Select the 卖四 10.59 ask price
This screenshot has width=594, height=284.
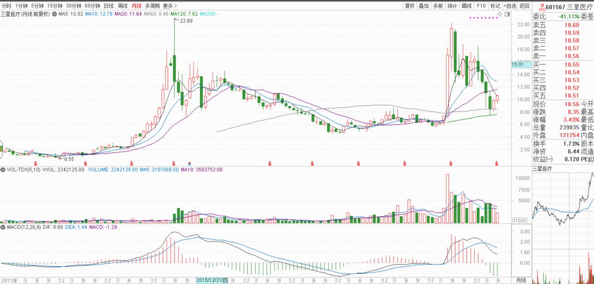[563, 33]
